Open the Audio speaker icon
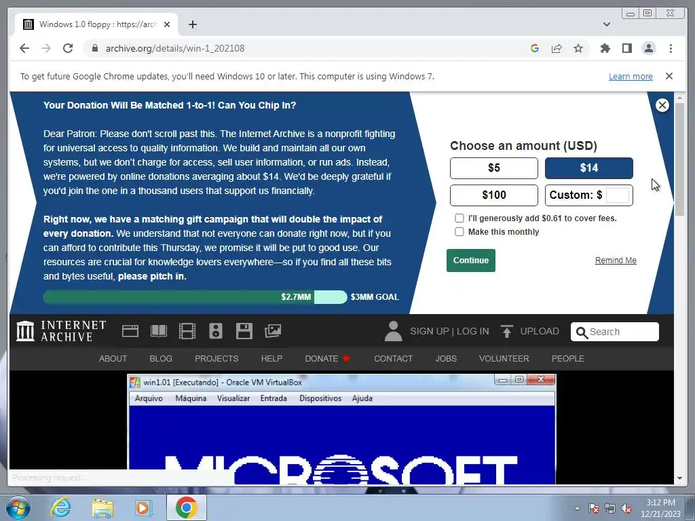The image size is (695, 521). tap(215, 331)
